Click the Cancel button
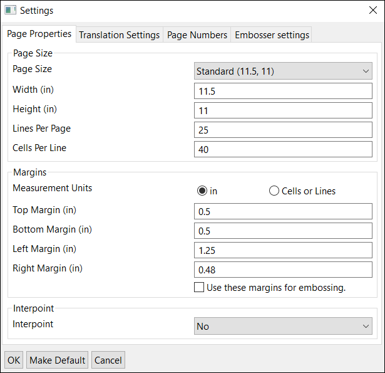This screenshot has height=373, width=385. click(x=108, y=360)
